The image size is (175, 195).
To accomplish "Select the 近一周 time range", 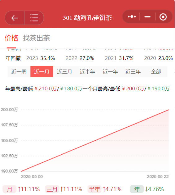I will coord(19,72).
